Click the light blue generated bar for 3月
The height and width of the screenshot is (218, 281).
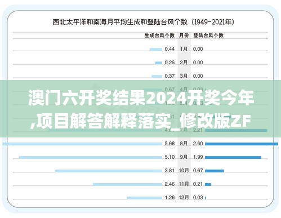click(157, 77)
